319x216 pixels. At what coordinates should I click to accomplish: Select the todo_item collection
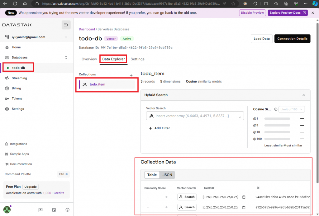point(107,84)
